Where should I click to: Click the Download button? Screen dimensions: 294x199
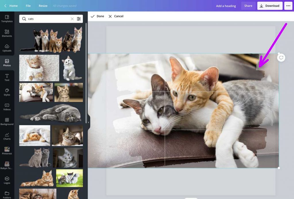269,6
